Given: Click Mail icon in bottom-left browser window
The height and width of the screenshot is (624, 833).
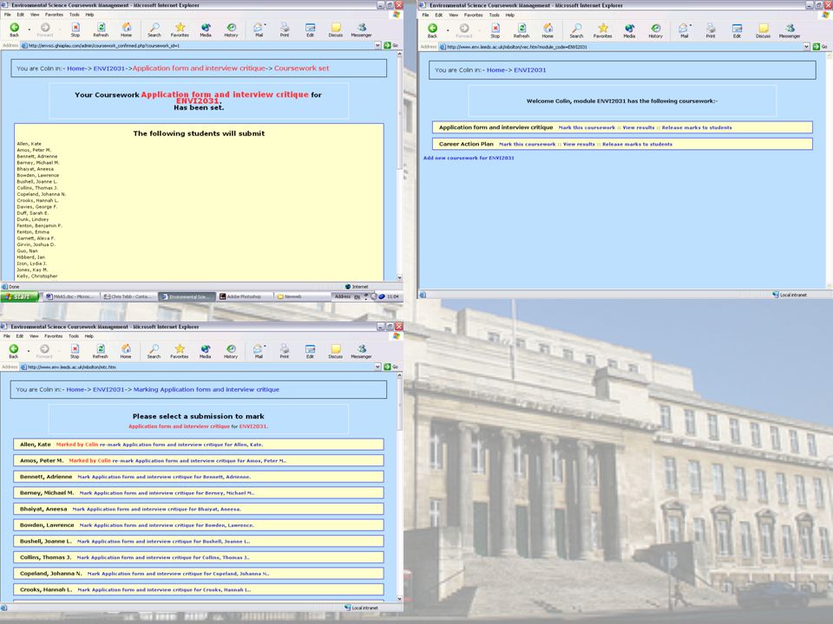Looking at the screenshot, I should pos(259,351).
